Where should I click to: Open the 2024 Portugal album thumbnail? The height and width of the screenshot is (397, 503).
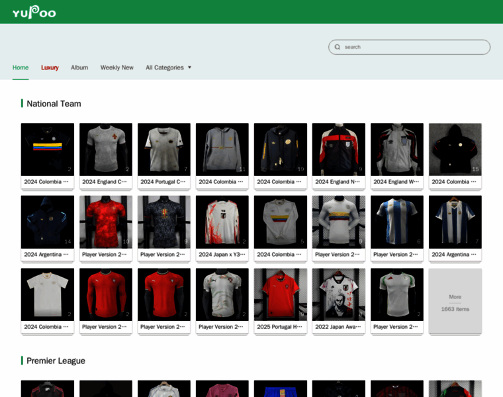[163, 149]
